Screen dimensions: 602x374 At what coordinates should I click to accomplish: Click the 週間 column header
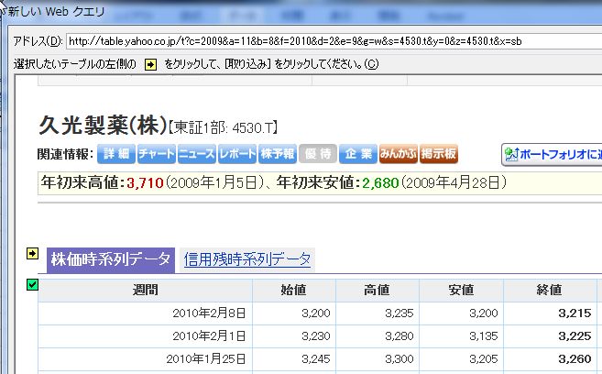145,291
